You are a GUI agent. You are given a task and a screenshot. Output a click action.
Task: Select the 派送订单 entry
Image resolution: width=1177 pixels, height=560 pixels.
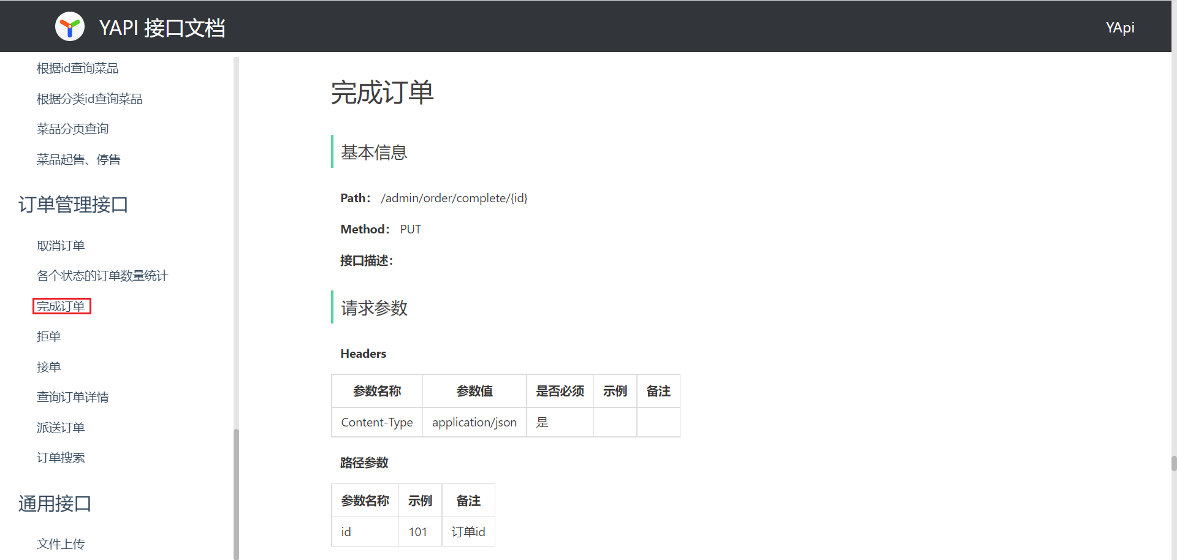61,428
